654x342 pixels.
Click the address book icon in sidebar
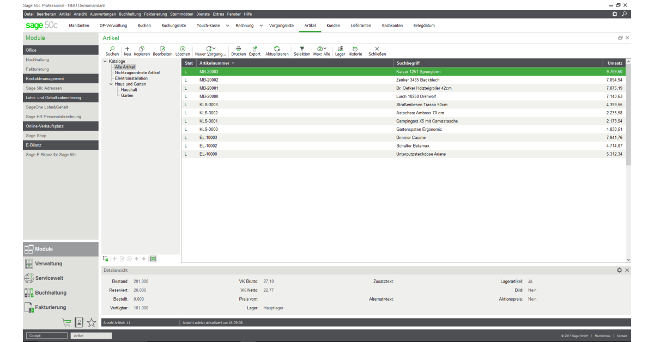[79, 322]
